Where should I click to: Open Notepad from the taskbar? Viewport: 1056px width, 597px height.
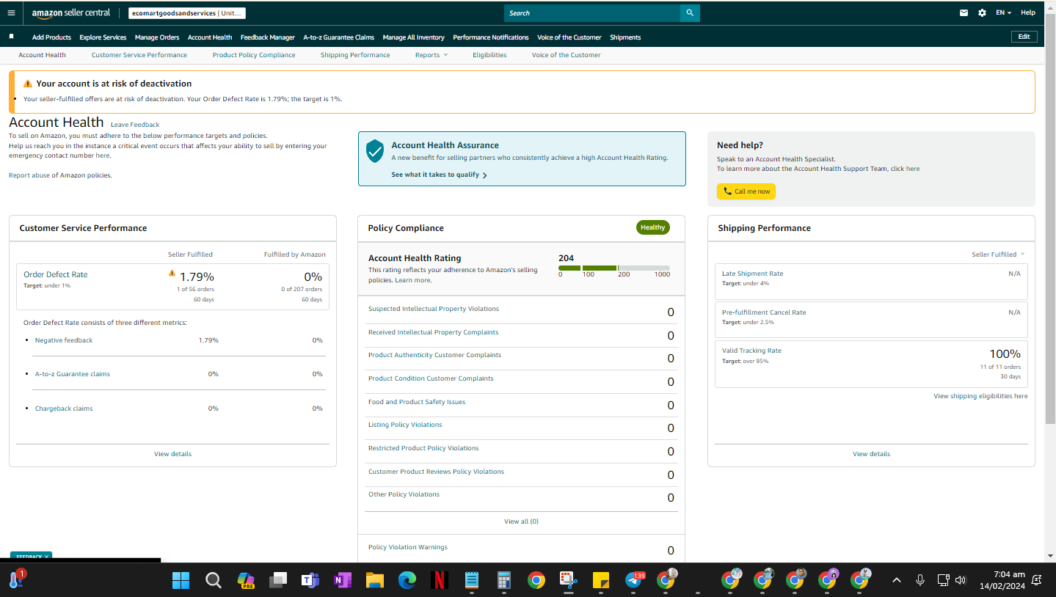pyautogui.click(x=472, y=581)
